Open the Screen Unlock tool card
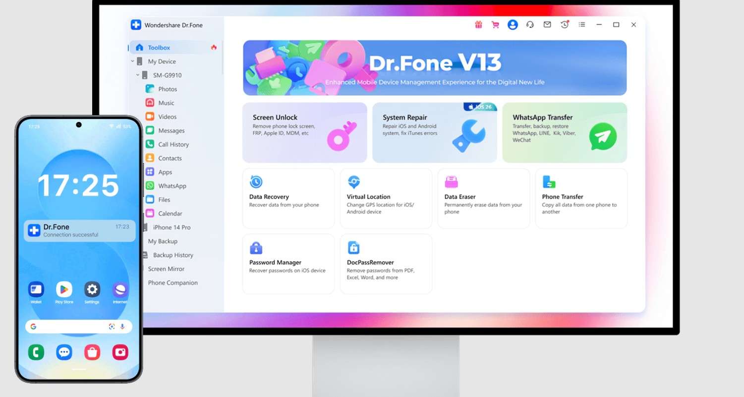The width and height of the screenshot is (744, 397). 305,133
